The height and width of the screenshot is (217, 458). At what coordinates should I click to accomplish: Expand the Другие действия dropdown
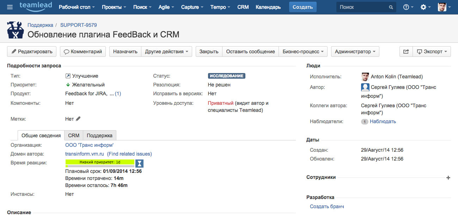[x=166, y=52]
